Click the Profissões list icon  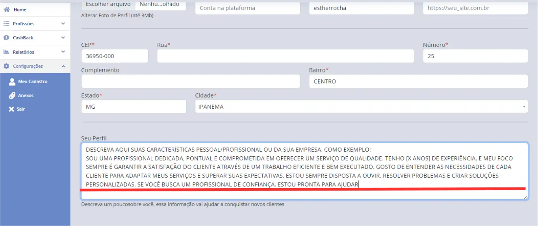(6, 24)
